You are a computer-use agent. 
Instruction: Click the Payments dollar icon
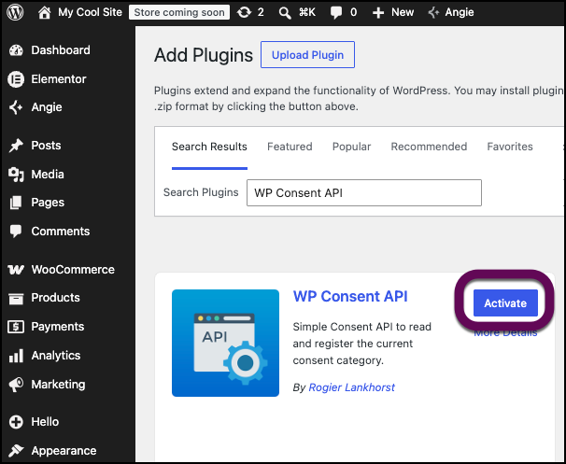pos(16,327)
